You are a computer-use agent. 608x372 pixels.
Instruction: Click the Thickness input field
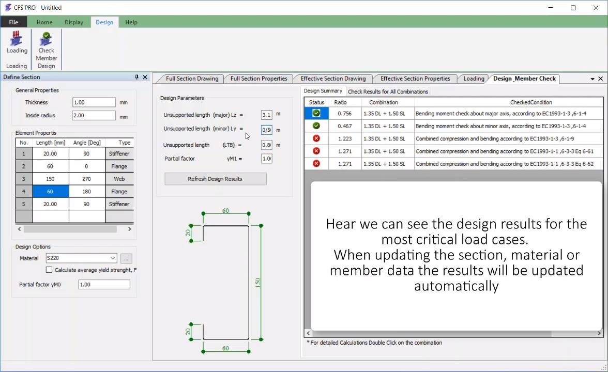pos(94,102)
